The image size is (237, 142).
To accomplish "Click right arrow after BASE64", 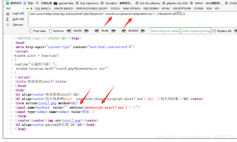I will click(142, 31).
